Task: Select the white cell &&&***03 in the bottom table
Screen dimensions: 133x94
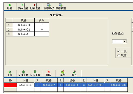Action: click(26, 85)
